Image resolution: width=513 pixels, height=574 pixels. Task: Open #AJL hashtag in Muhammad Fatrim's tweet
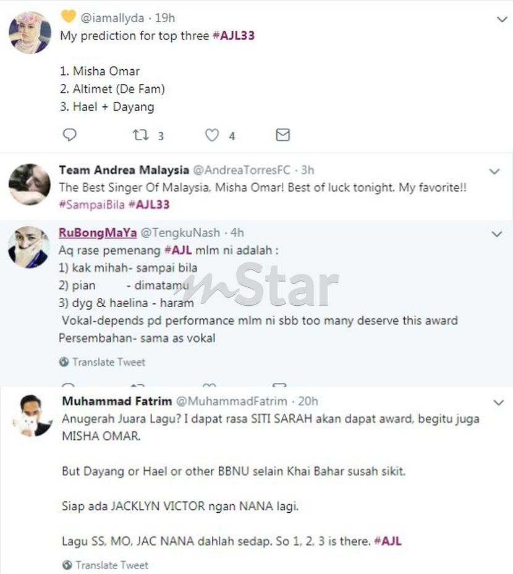click(388, 541)
